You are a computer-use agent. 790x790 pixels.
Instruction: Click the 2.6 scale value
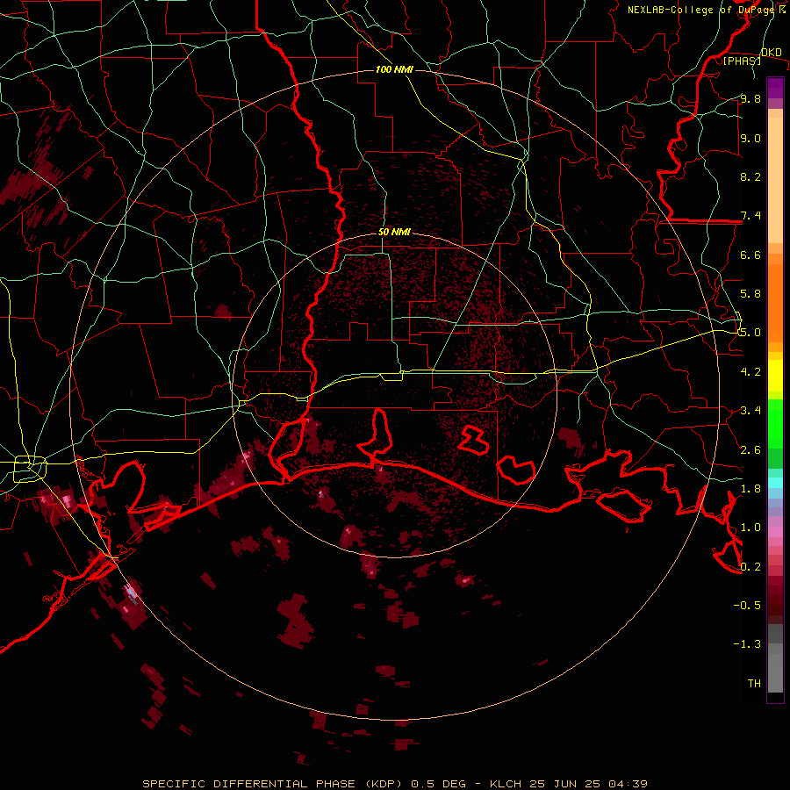[x=750, y=450]
